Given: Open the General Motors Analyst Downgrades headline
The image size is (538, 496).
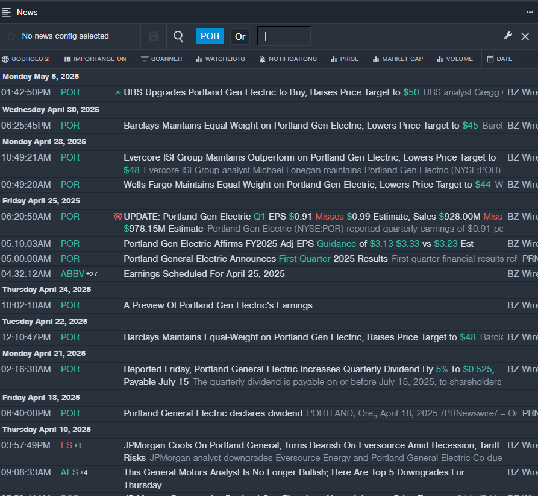Looking at the screenshot, I should pyautogui.click(x=294, y=479).
